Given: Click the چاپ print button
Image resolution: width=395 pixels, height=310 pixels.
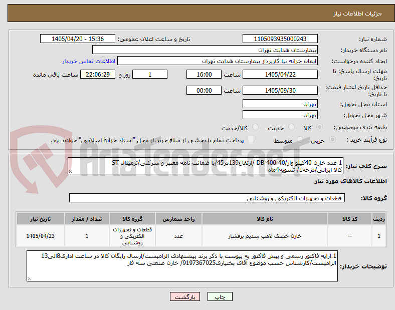Looking at the screenshot, I should coord(220,296).
